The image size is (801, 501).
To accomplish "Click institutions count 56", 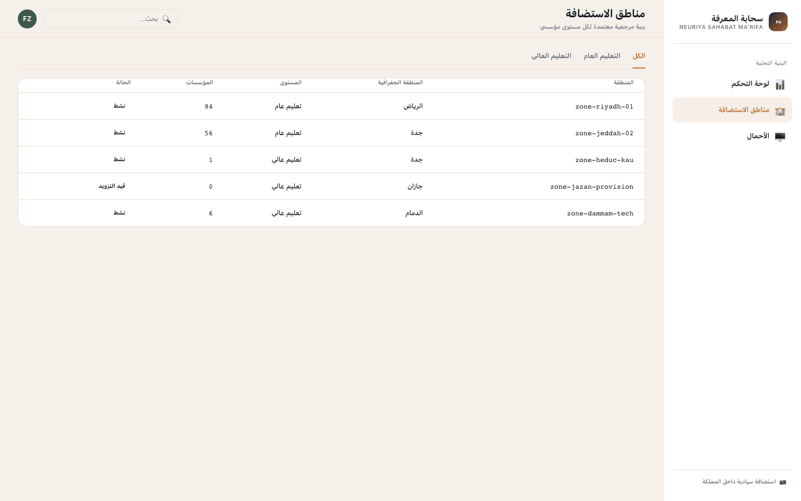I will [209, 133].
